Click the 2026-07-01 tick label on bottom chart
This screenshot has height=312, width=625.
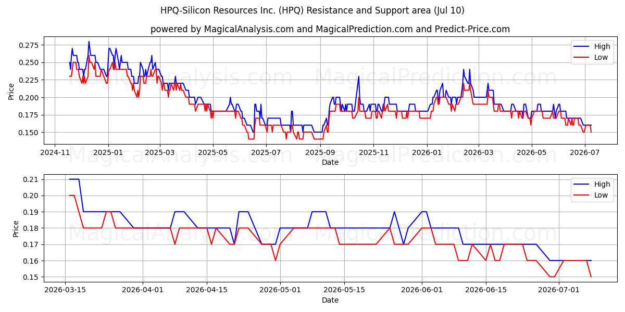pyautogui.click(x=559, y=291)
